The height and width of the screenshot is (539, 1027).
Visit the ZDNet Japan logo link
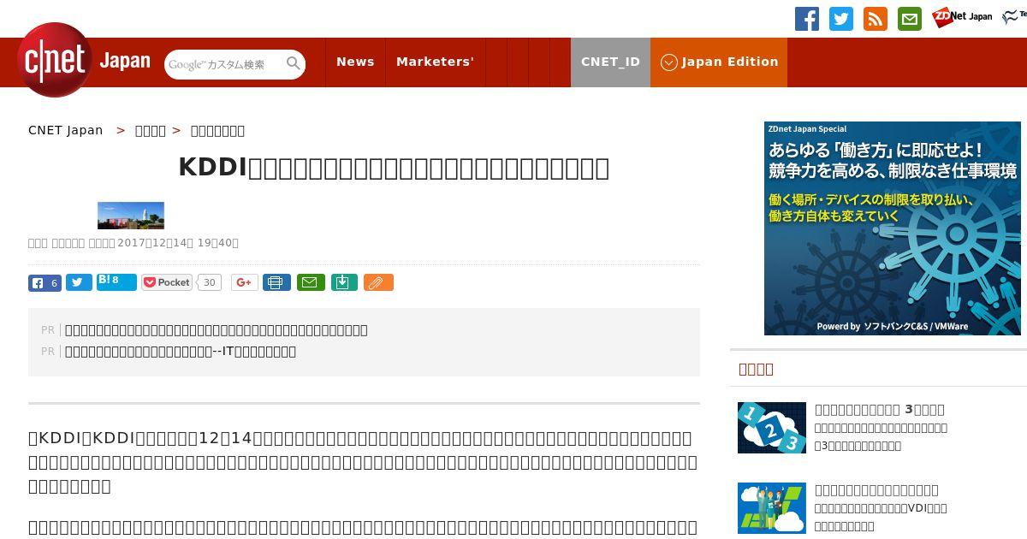(x=962, y=16)
